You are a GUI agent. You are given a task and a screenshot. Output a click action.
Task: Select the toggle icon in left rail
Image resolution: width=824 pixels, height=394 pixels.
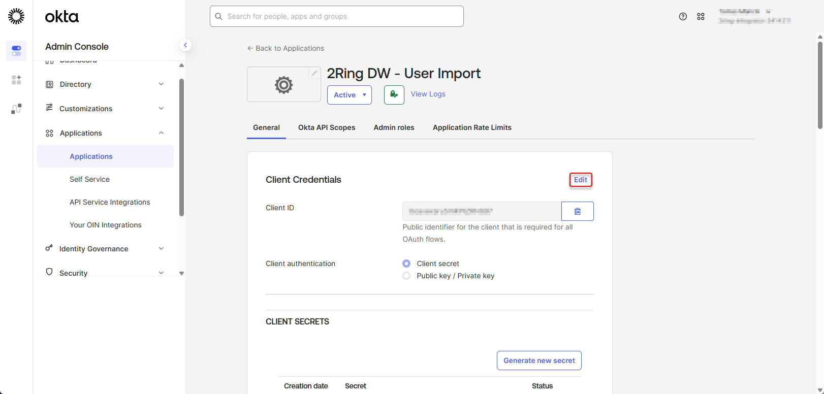click(16, 51)
